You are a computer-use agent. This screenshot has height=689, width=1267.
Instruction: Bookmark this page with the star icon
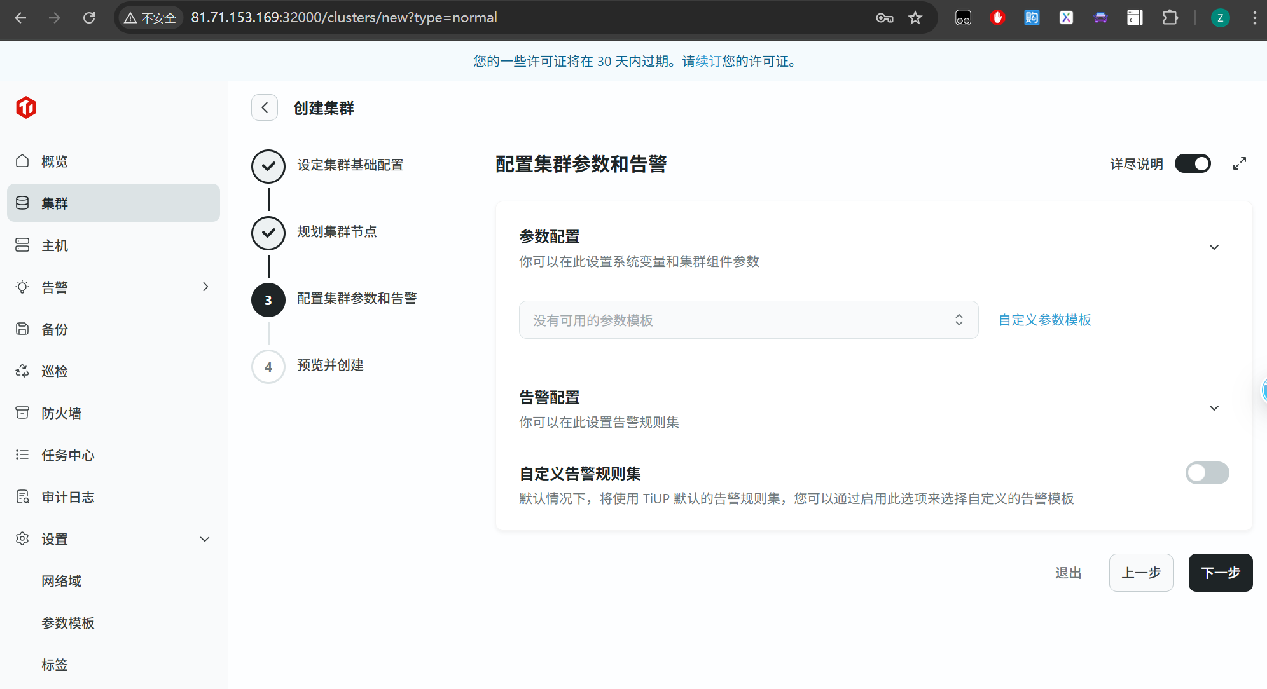(915, 18)
